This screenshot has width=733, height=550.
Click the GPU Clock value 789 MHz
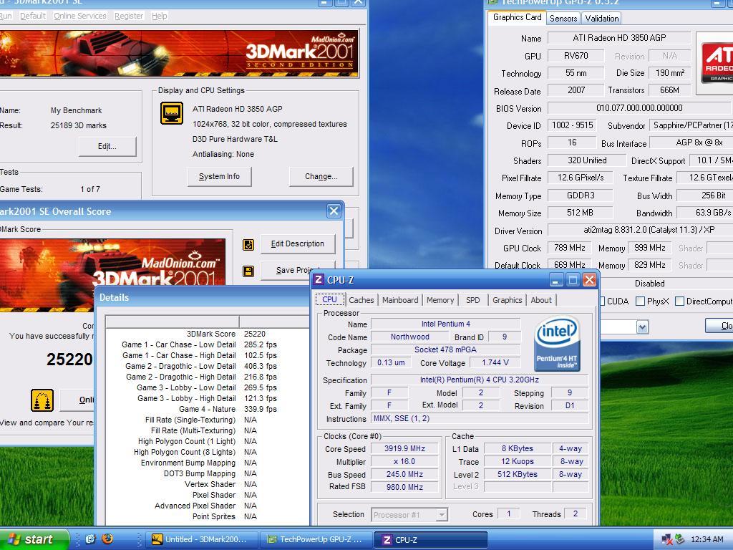pos(569,248)
